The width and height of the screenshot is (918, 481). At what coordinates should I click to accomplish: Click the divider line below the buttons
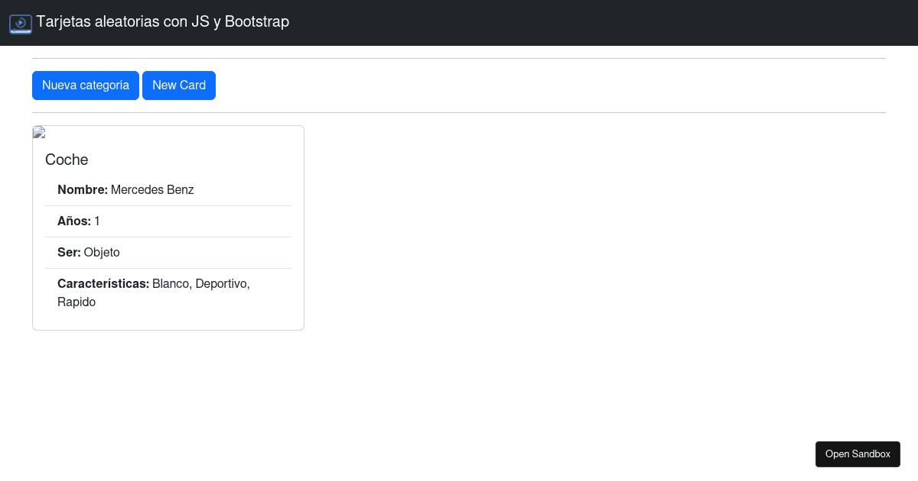(459, 112)
